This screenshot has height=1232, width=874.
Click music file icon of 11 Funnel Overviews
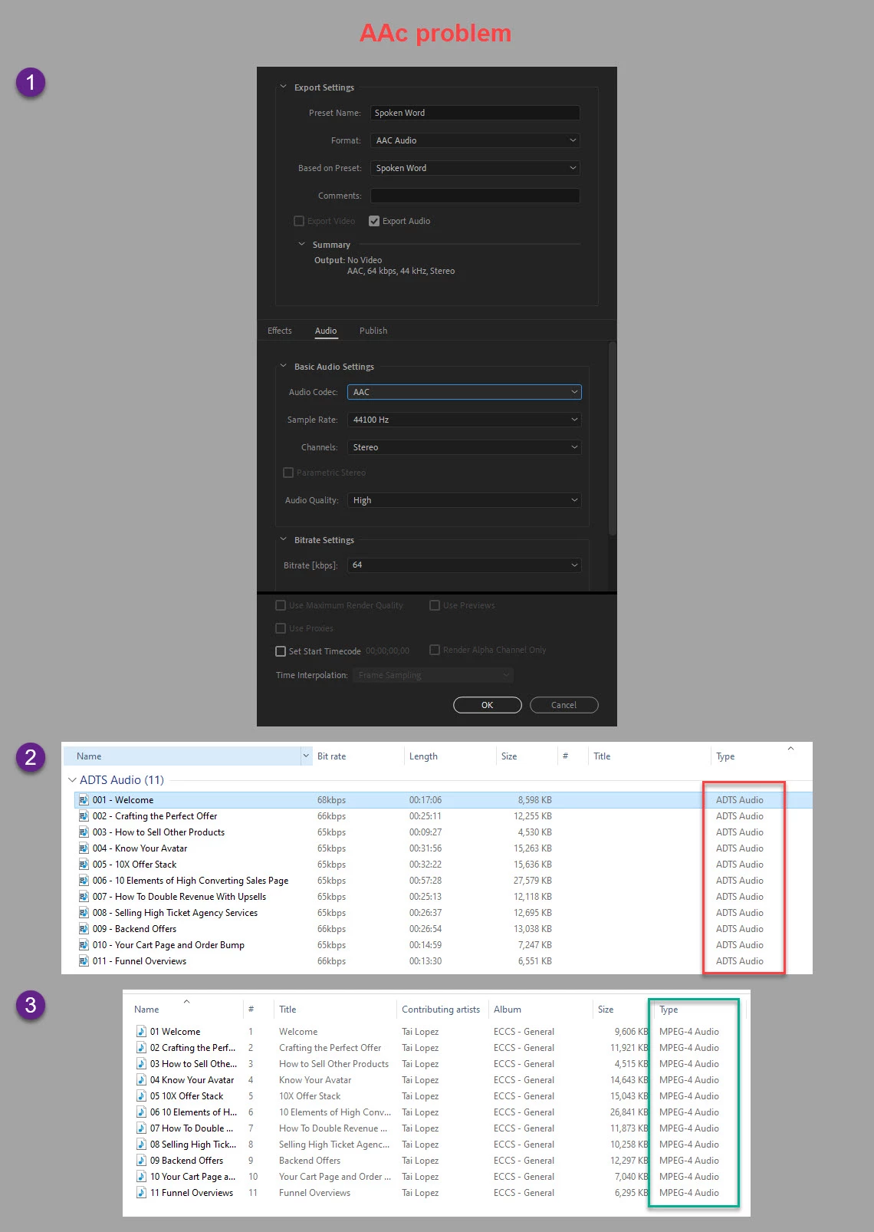pos(141,1193)
